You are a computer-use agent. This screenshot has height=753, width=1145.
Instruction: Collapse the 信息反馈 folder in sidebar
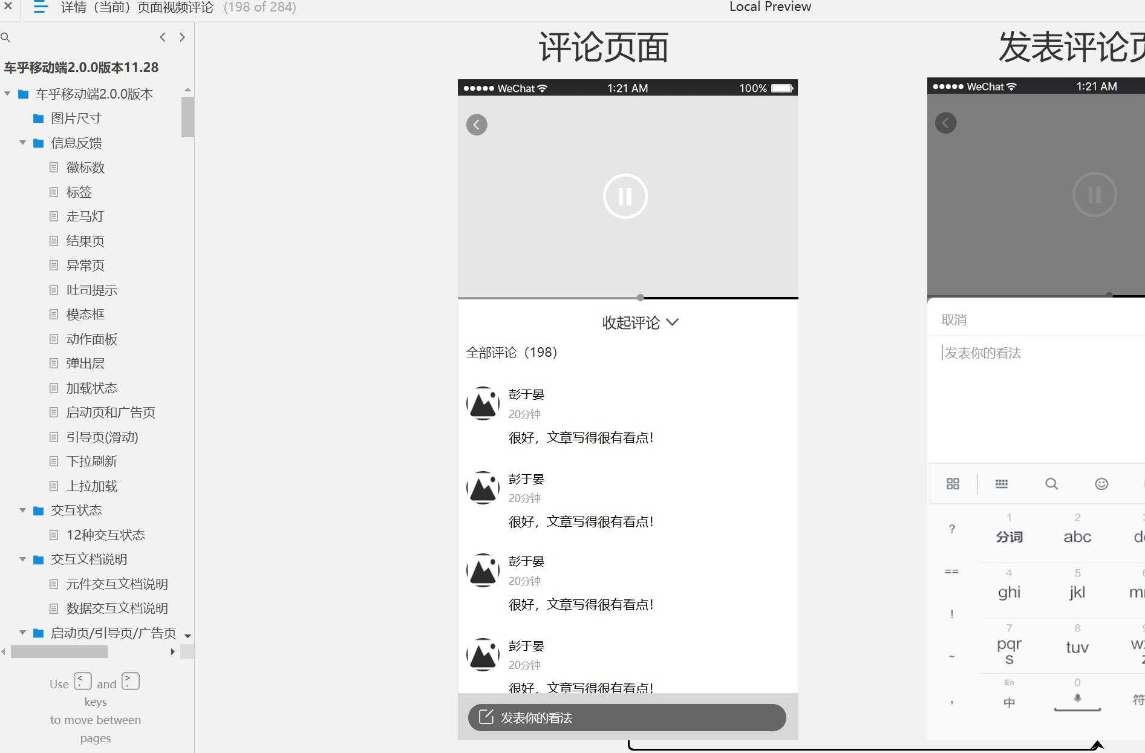pyautogui.click(x=23, y=143)
